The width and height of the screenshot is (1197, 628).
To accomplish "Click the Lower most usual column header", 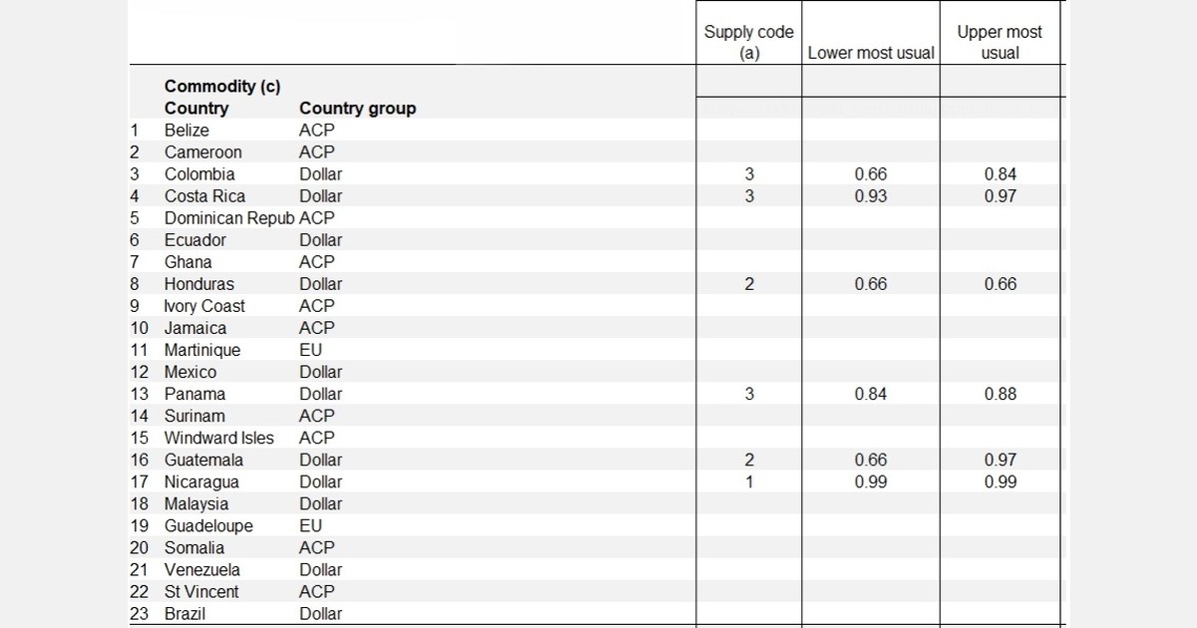I will point(871,53).
